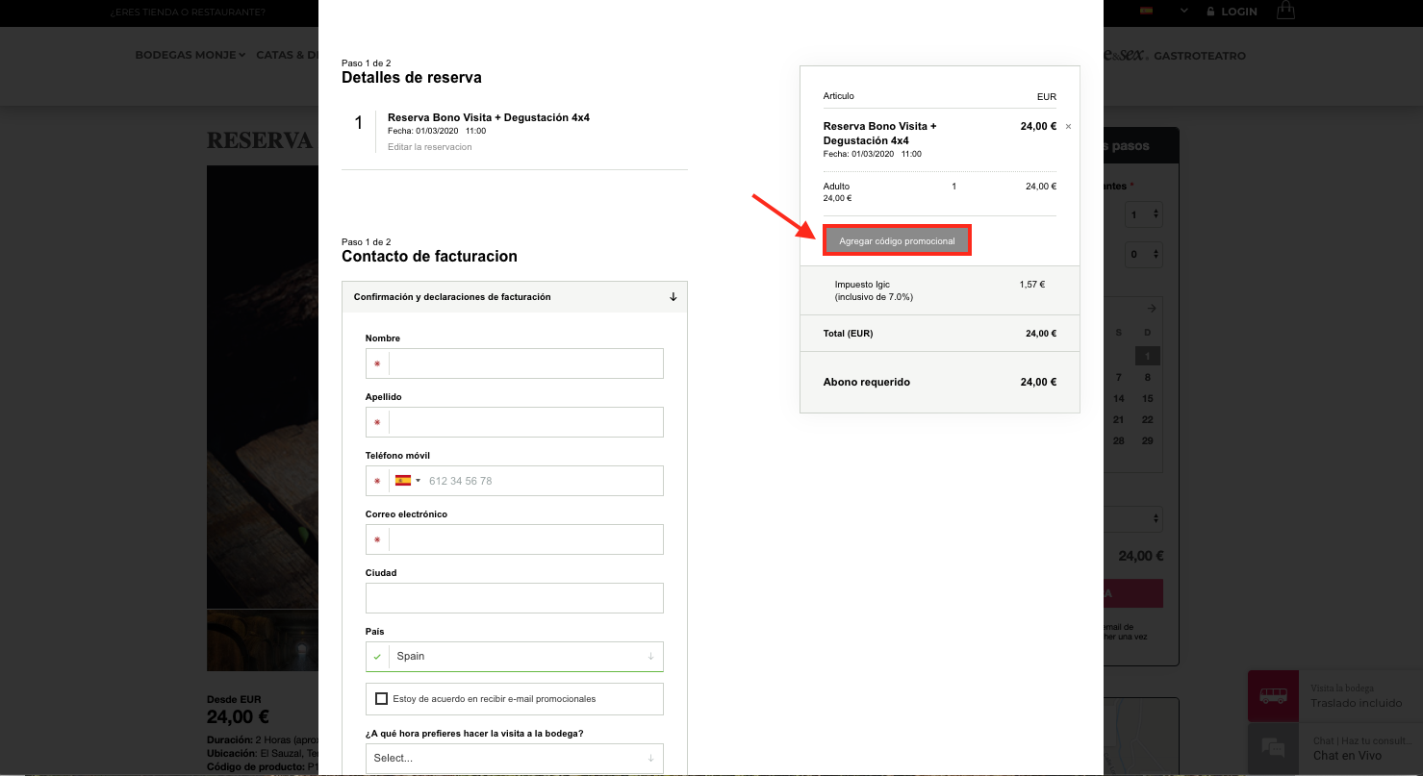
Task: Select day 8 in the background calendar
Action: coord(1147,378)
